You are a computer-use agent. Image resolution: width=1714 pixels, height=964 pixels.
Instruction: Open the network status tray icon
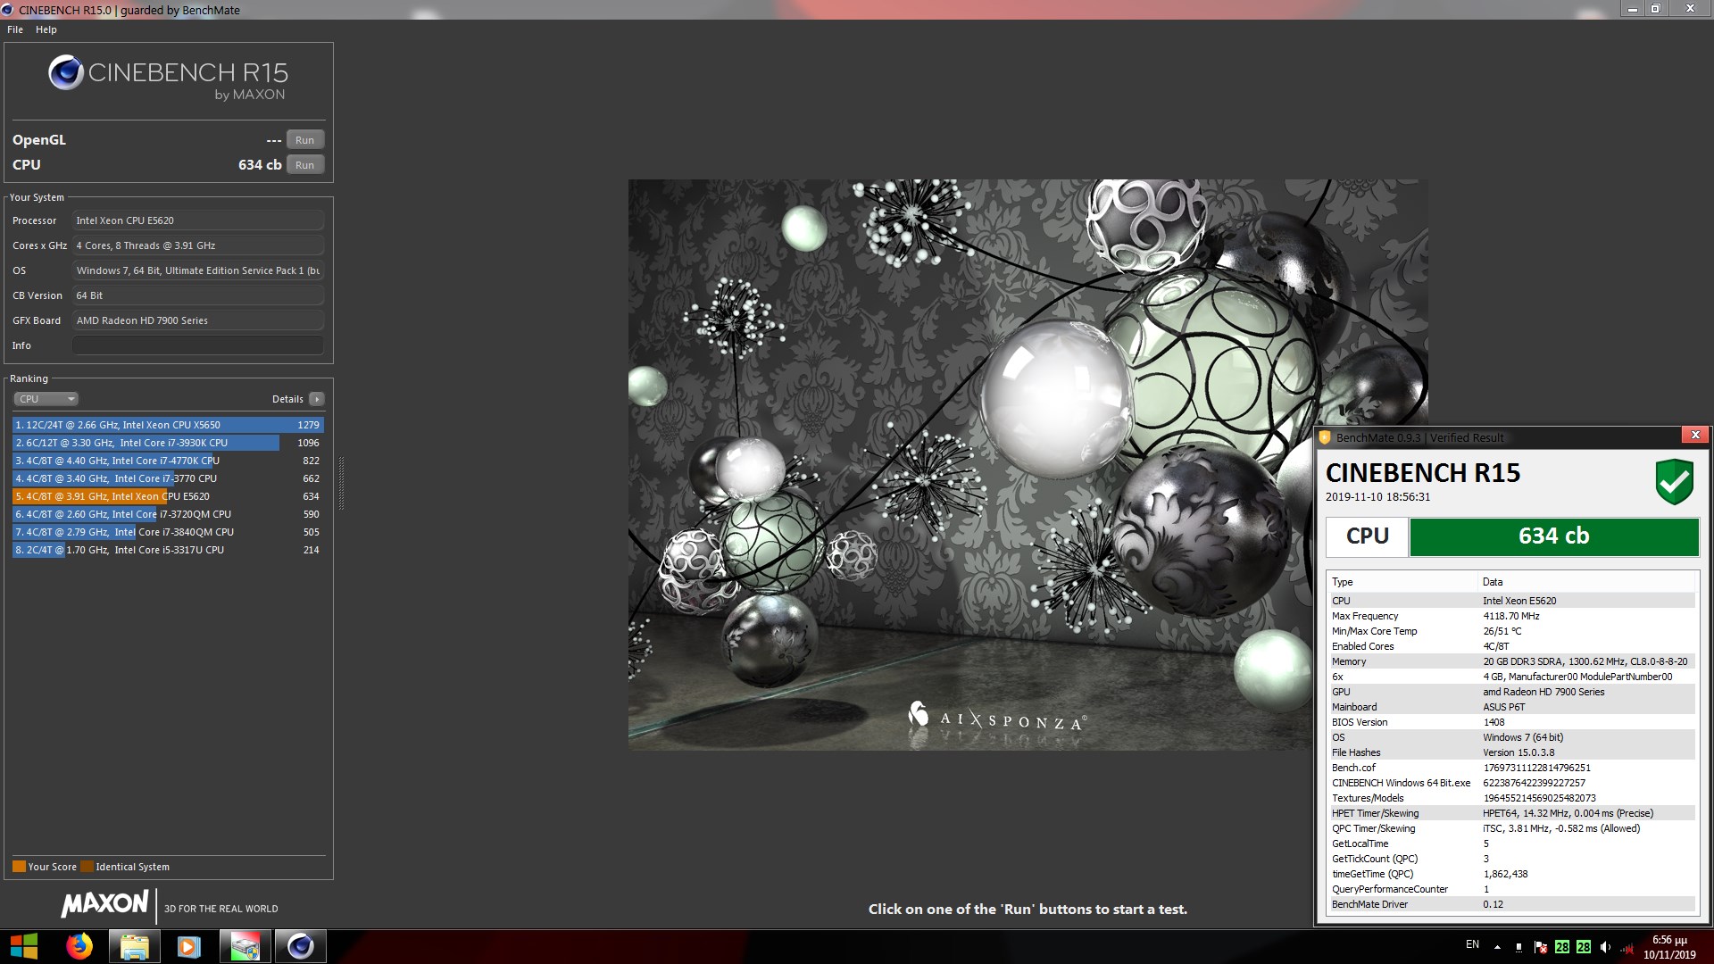pyautogui.click(x=1627, y=947)
